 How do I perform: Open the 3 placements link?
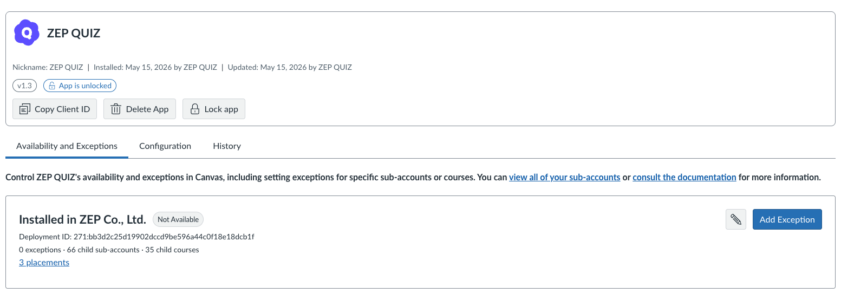(x=44, y=263)
